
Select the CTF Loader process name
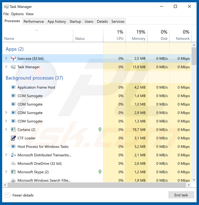26,138
